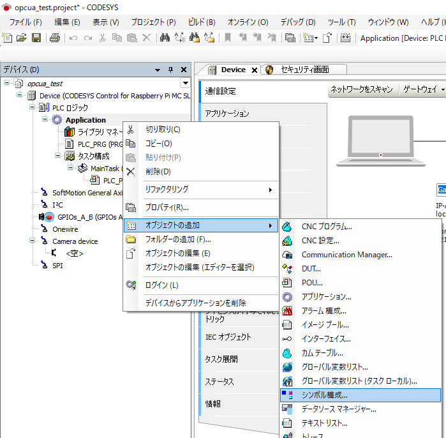Select the I²C tree item
Screen dimensions: 446x438
(x=57, y=205)
